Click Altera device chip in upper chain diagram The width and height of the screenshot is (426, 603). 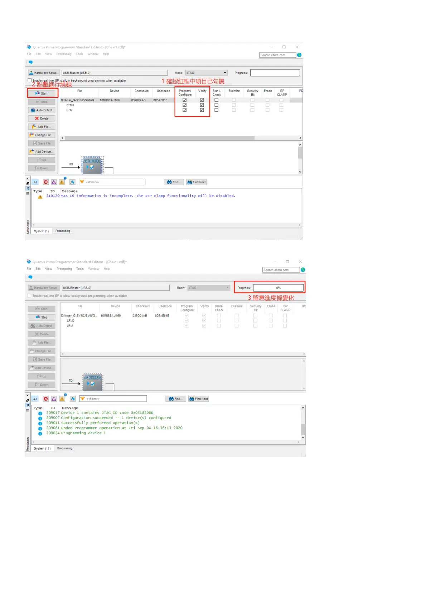[92, 165]
